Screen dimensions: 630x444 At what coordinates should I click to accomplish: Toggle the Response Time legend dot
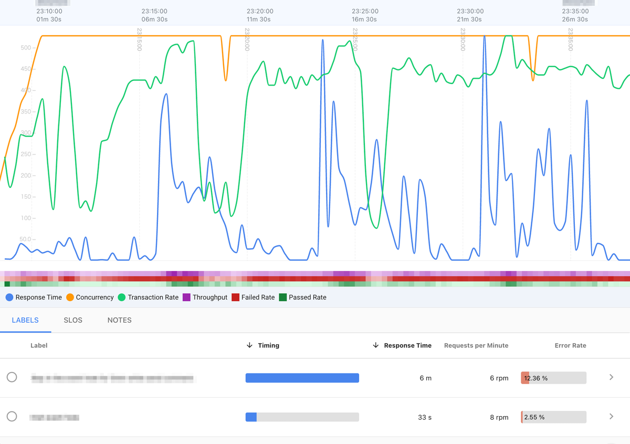9,297
